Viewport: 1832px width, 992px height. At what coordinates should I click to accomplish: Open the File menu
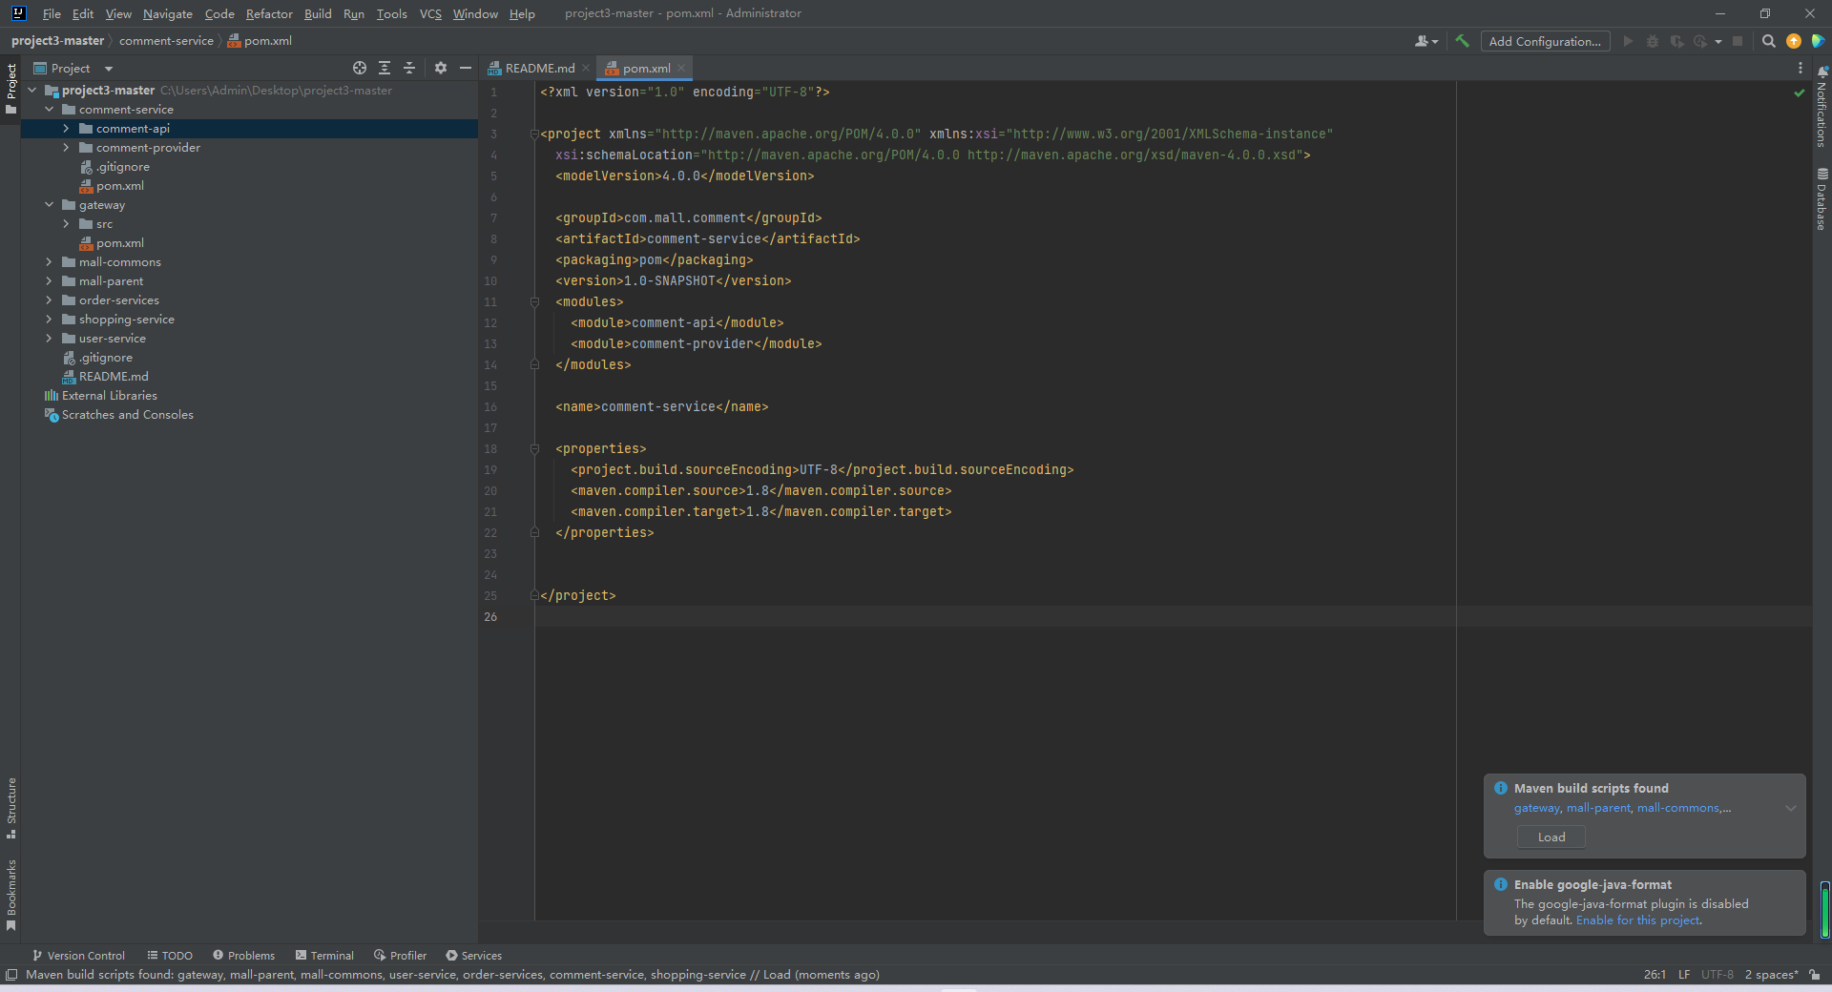click(x=52, y=13)
